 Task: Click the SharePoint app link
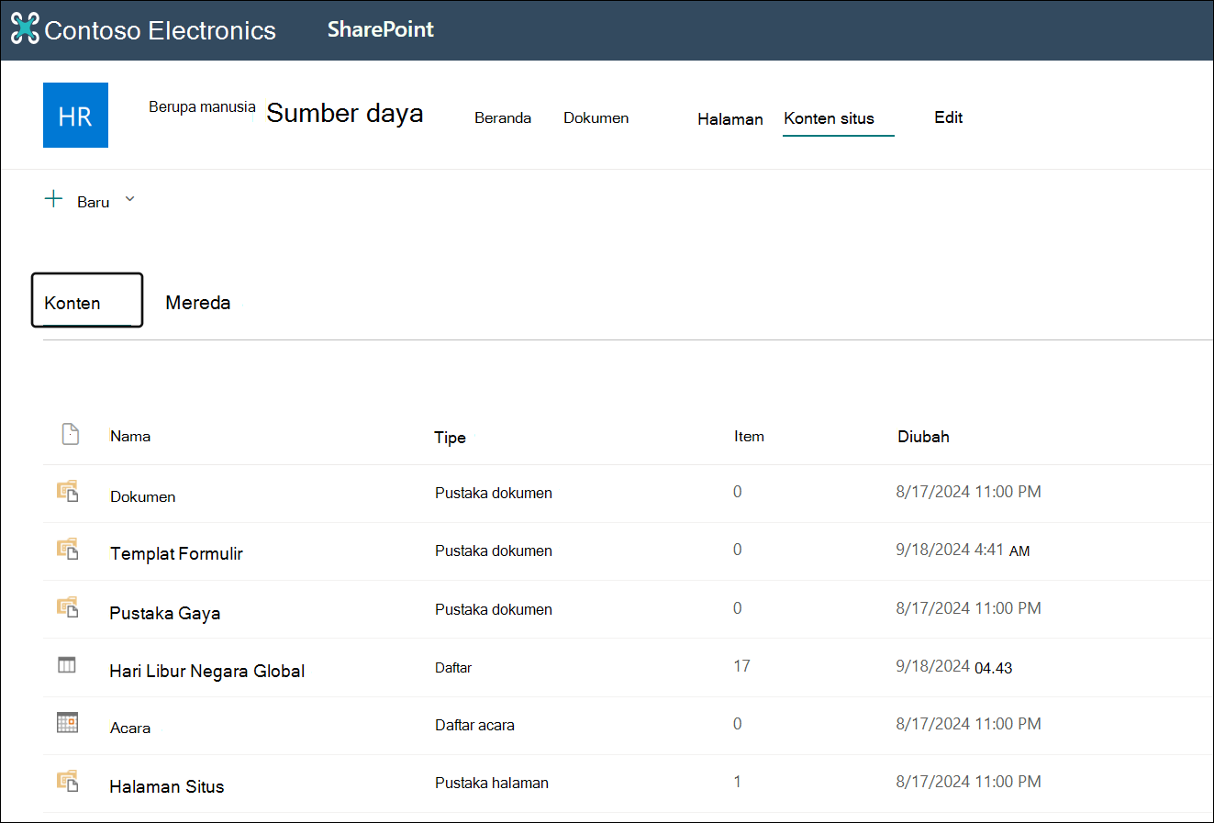tap(381, 29)
